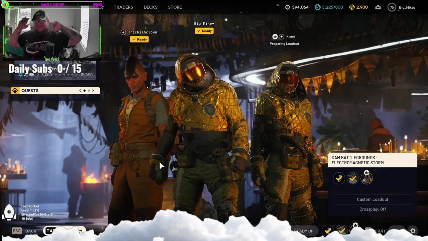Click the Ready Up button
This screenshot has width=428, height=241.
[x=304, y=231]
